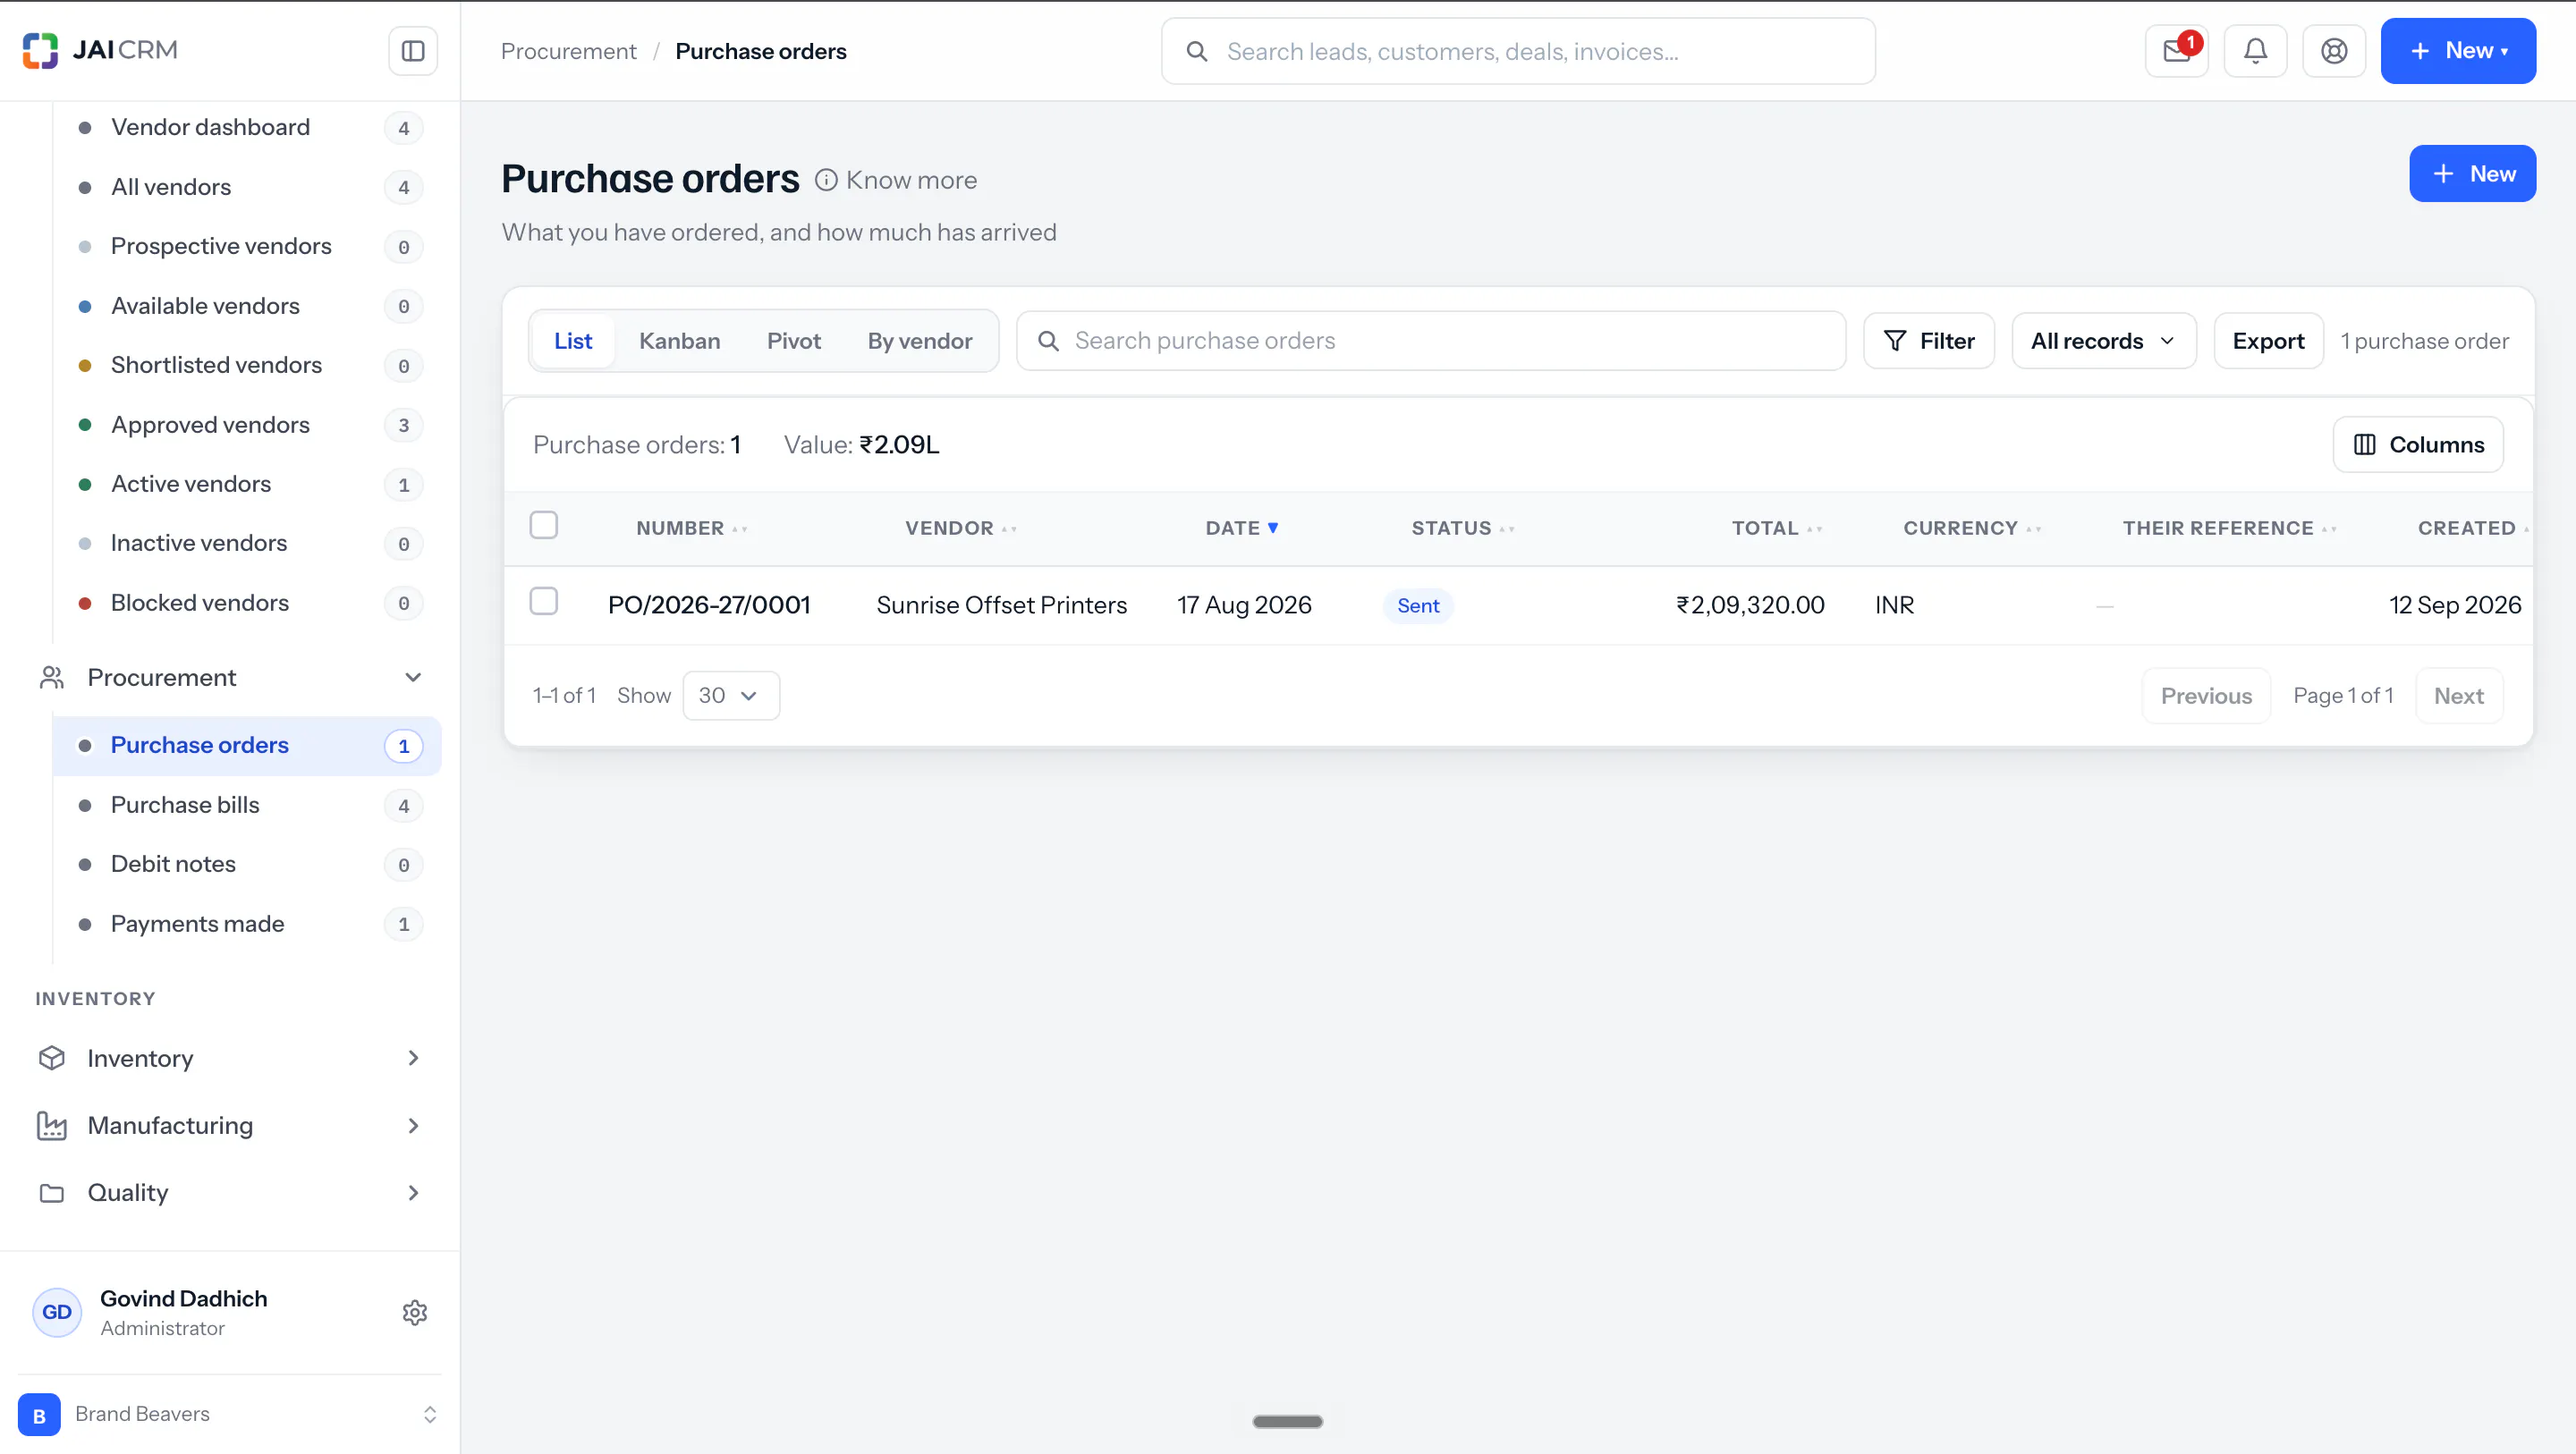
Task: Click the Sent status badge
Action: pos(1417,606)
